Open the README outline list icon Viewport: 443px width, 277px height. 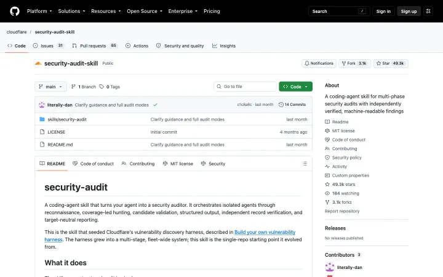[x=305, y=164]
